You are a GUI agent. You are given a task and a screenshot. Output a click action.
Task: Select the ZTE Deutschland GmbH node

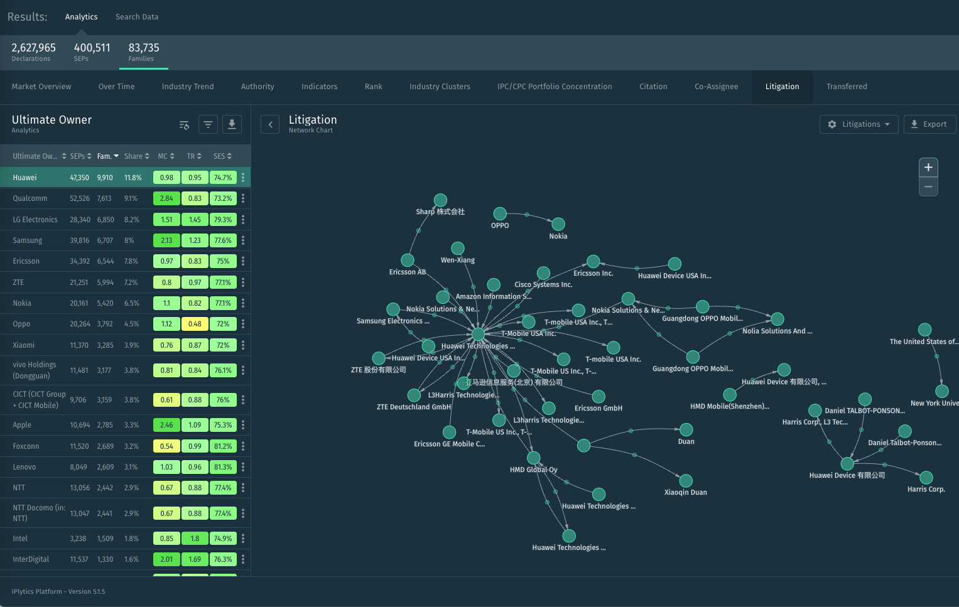(414, 395)
